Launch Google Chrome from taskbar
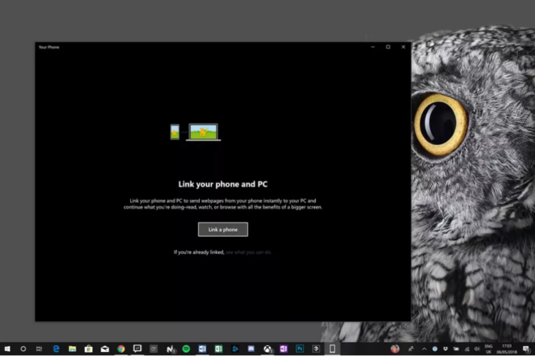The image size is (535, 356). [121, 349]
